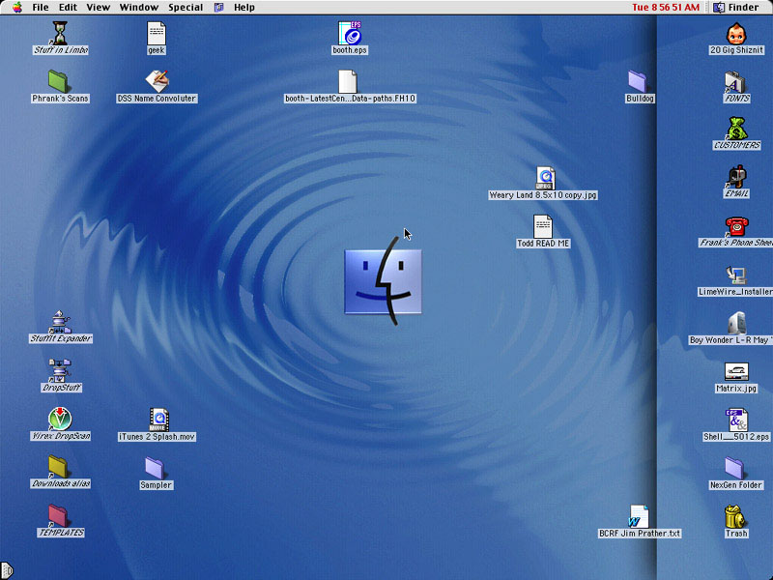773x580 pixels.
Task: Select the Sampler folder icon
Action: (155, 468)
